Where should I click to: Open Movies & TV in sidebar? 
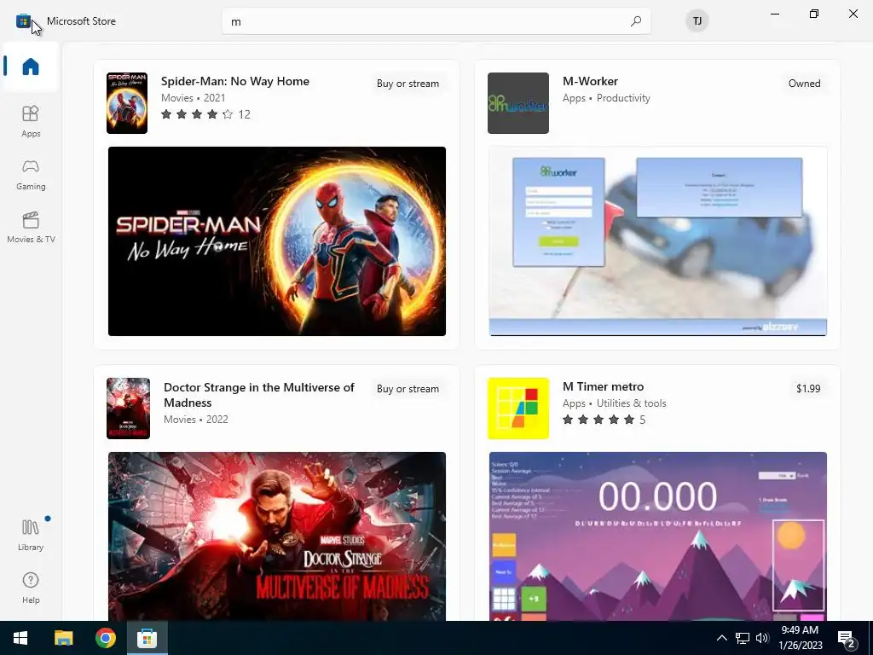coord(31,227)
